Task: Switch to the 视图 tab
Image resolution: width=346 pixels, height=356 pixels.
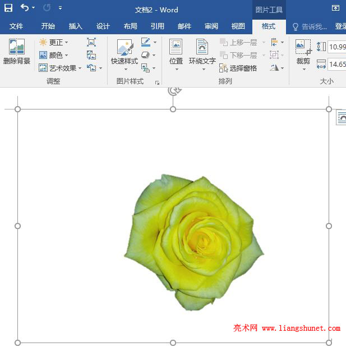Action: pos(238,26)
